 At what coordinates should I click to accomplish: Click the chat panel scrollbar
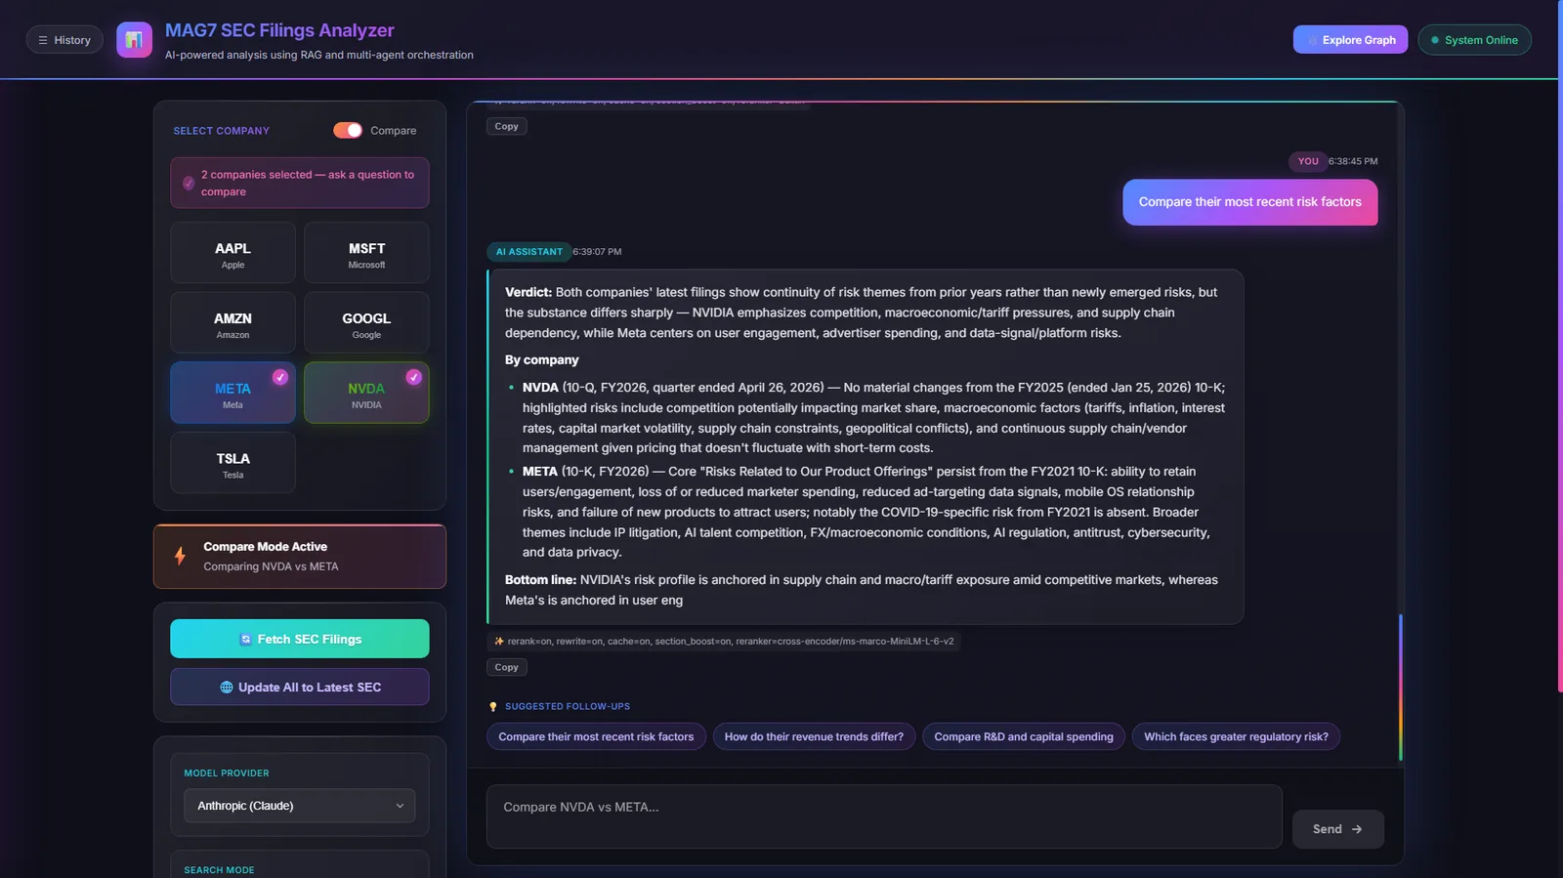pyautogui.click(x=1400, y=687)
